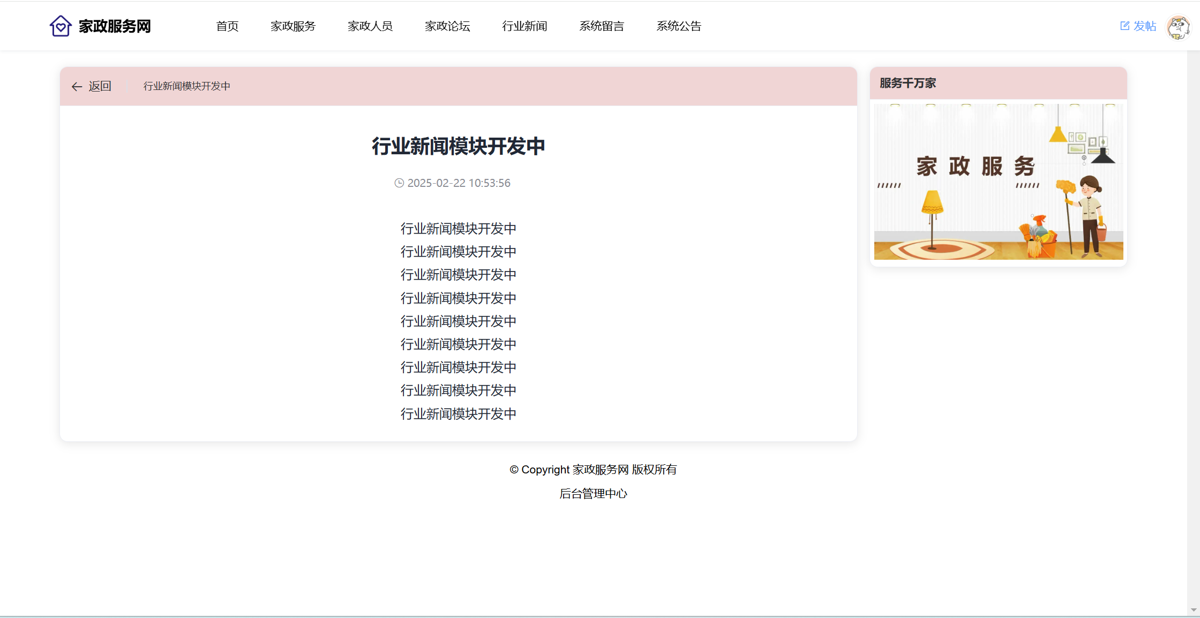Open 后台管理中心 footer link
Viewport: 1200px width, 618px height.
593,494
